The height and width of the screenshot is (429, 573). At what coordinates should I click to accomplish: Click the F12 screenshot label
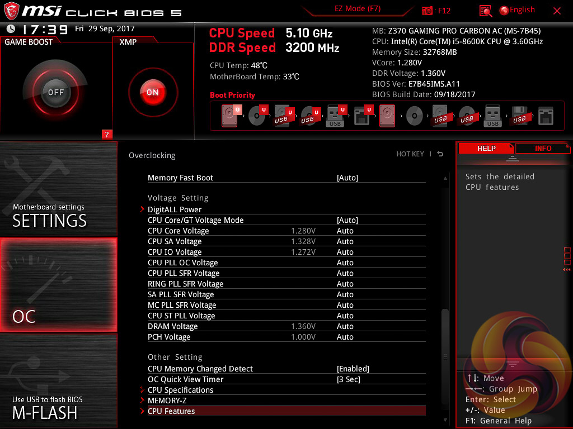coord(444,11)
